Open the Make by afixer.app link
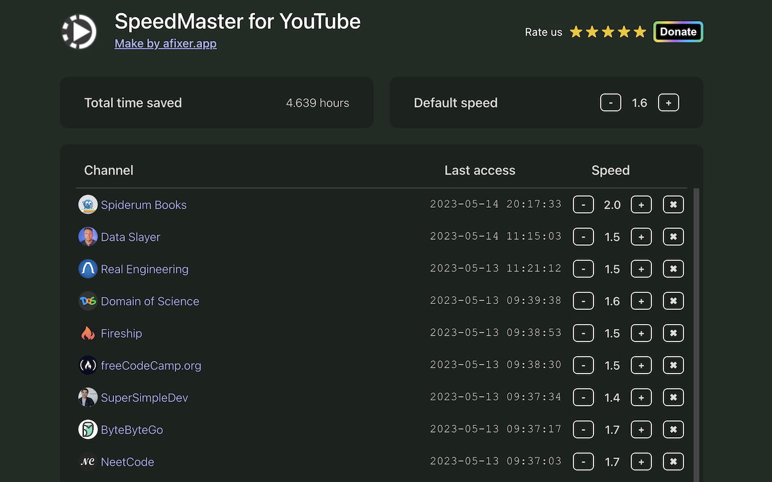The image size is (772, 482). [x=166, y=43]
